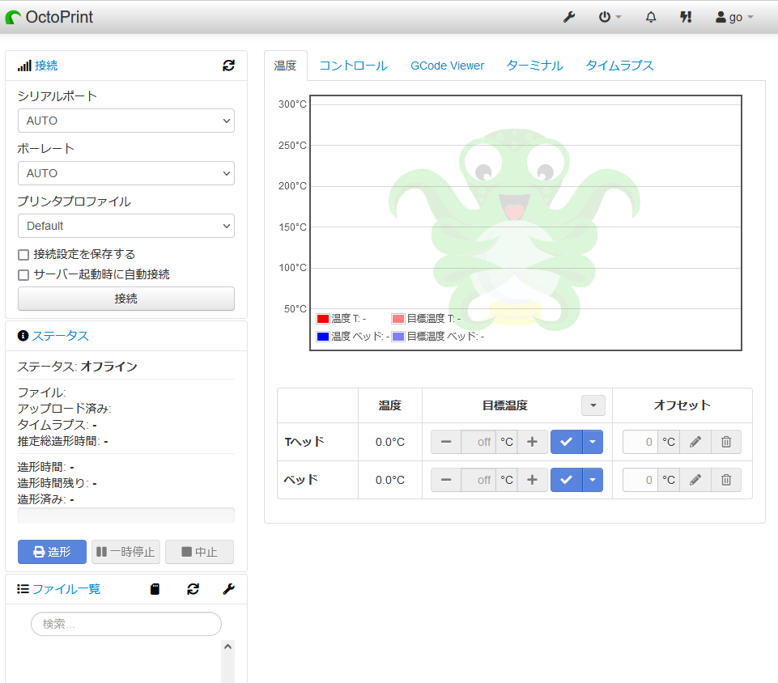This screenshot has height=683, width=778.
Task: Toggle the light blue 目標温度 ベッド swatch
Action: [398, 337]
